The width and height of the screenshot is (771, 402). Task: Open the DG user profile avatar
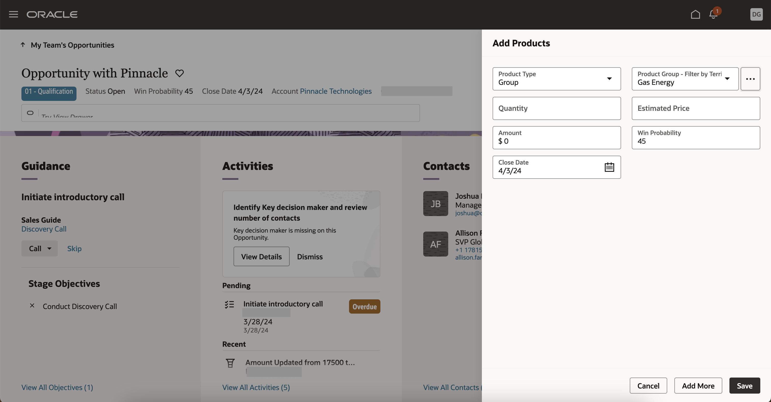756,14
